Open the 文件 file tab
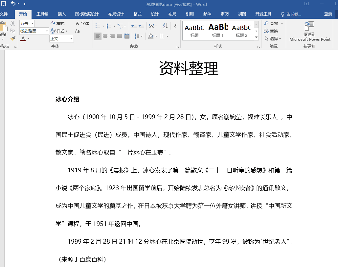The height and width of the screenshot is (267, 338). point(4,14)
